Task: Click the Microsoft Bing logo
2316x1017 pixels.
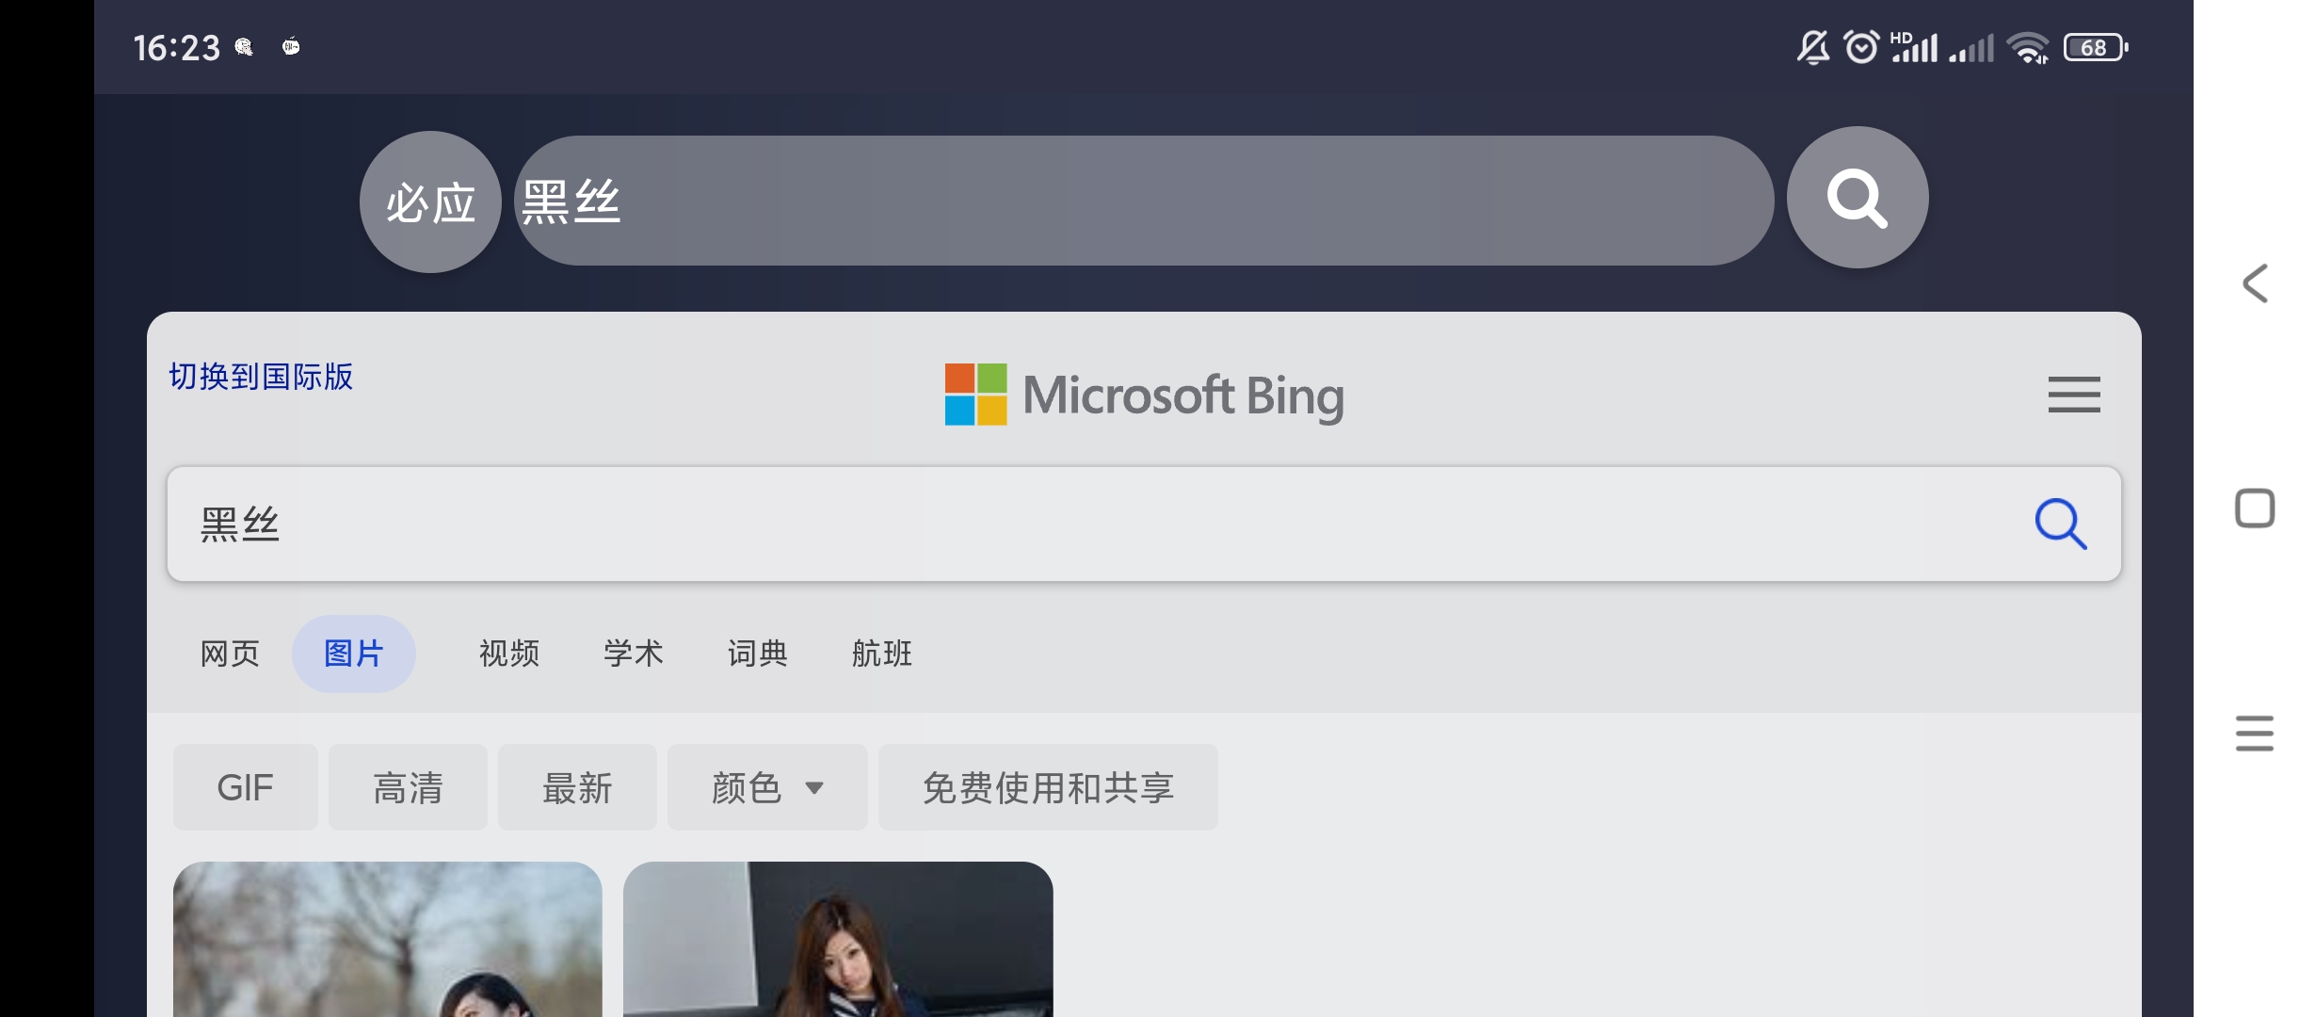Action: pos(1144,395)
